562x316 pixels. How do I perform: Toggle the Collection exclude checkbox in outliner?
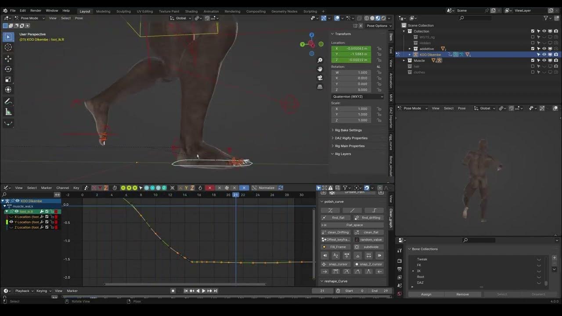point(533,31)
